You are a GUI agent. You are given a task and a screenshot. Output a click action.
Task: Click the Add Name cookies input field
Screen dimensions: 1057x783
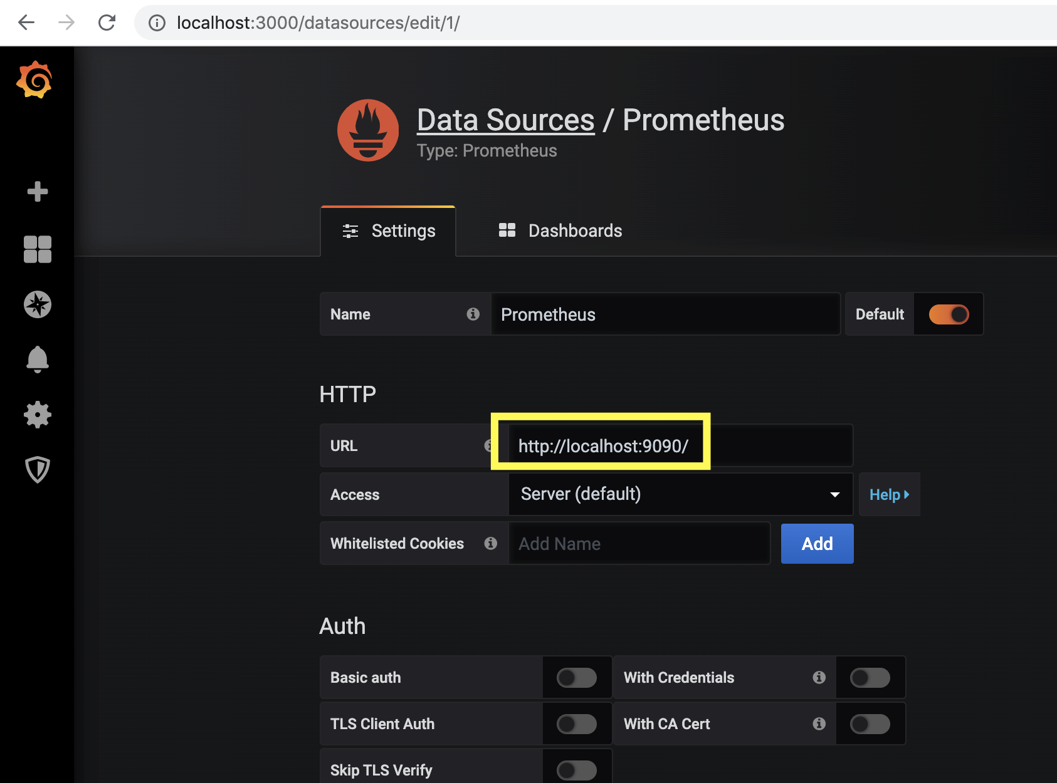(639, 543)
